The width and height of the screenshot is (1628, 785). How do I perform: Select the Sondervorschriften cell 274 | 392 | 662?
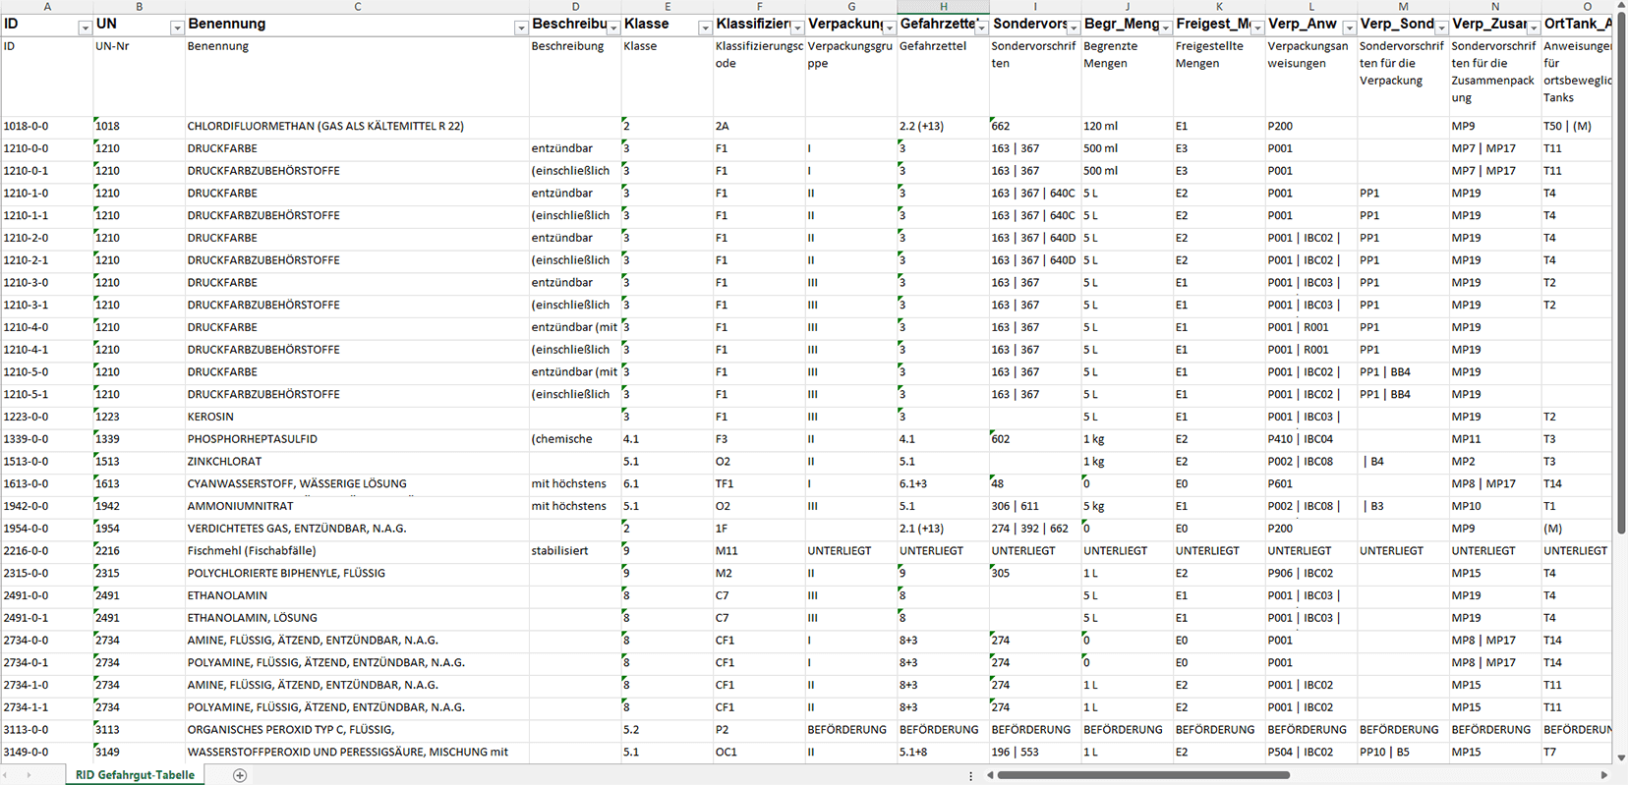[1035, 529]
